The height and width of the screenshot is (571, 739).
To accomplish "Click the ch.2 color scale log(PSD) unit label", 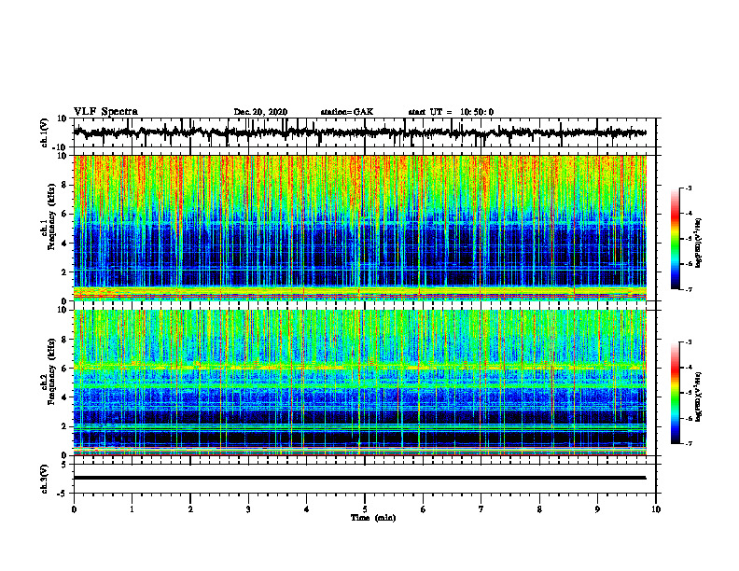I will tap(699, 397).
